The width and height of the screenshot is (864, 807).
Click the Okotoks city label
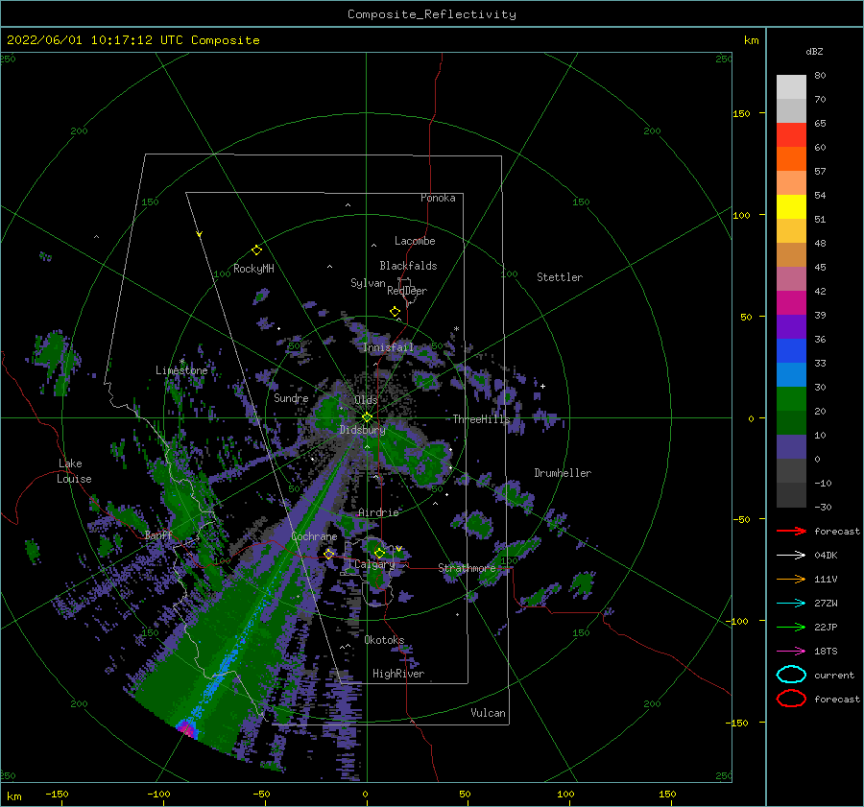click(x=384, y=640)
